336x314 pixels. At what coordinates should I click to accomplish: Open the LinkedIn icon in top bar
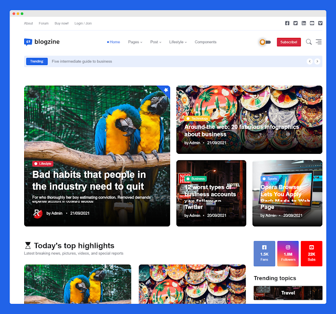tap(303, 23)
